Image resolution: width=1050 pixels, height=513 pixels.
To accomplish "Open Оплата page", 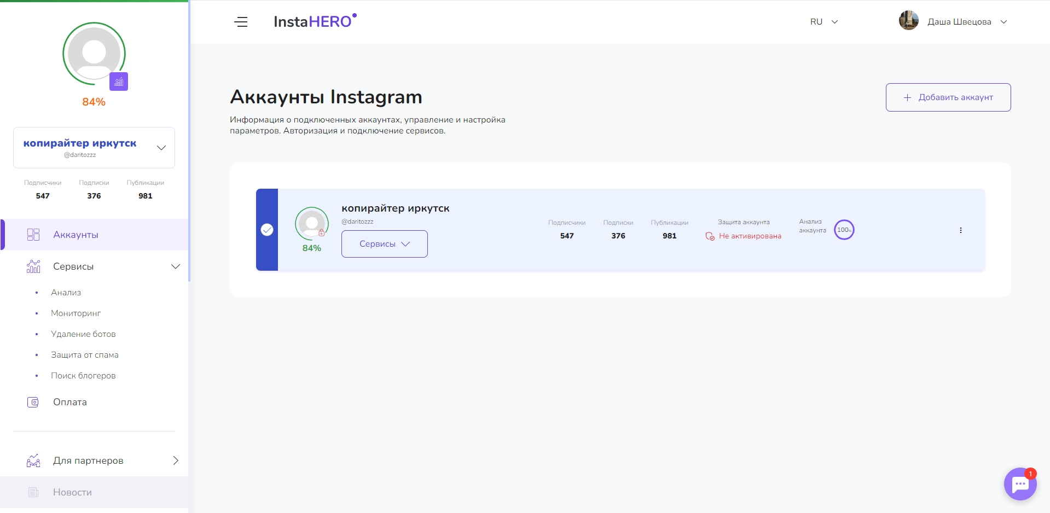I will (x=70, y=402).
